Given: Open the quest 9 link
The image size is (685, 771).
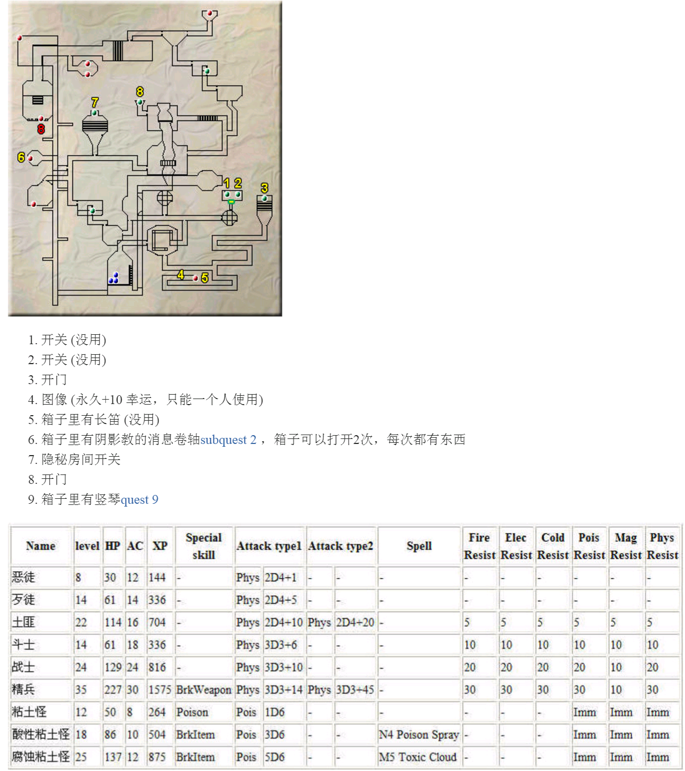Looking at the screenshot, I should [x=140, y=500].
